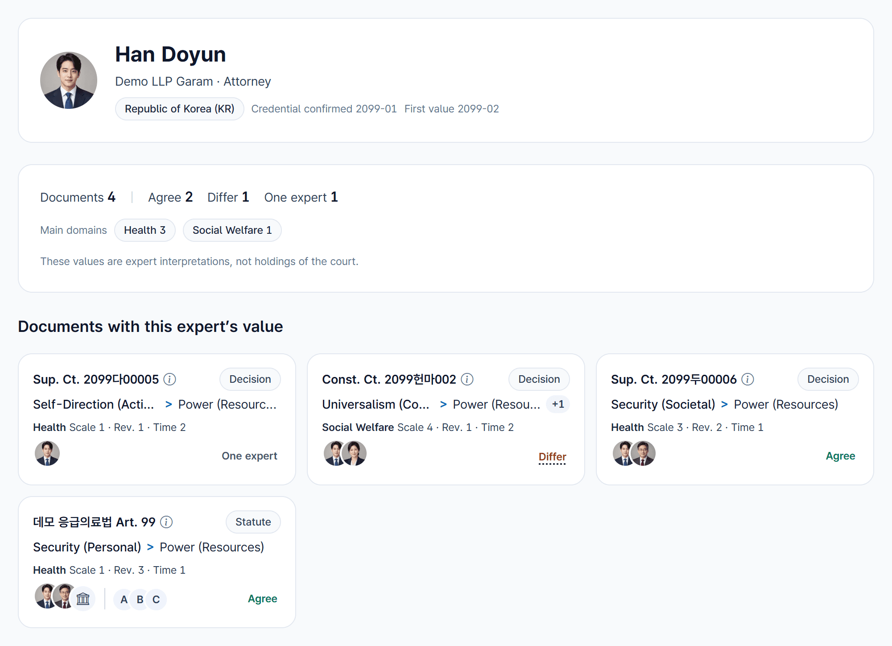Select the C badge in the Art. 99 card

(x=156, y=599)
